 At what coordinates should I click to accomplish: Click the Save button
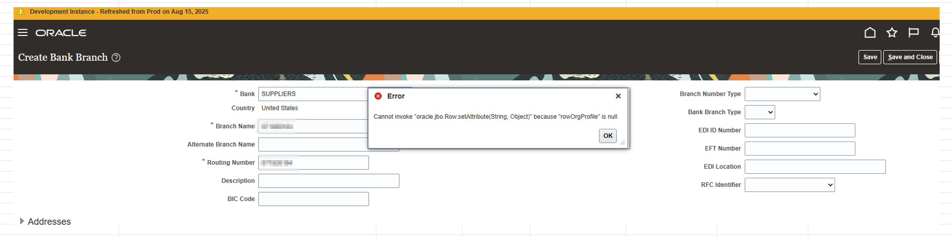pos(870,57)
